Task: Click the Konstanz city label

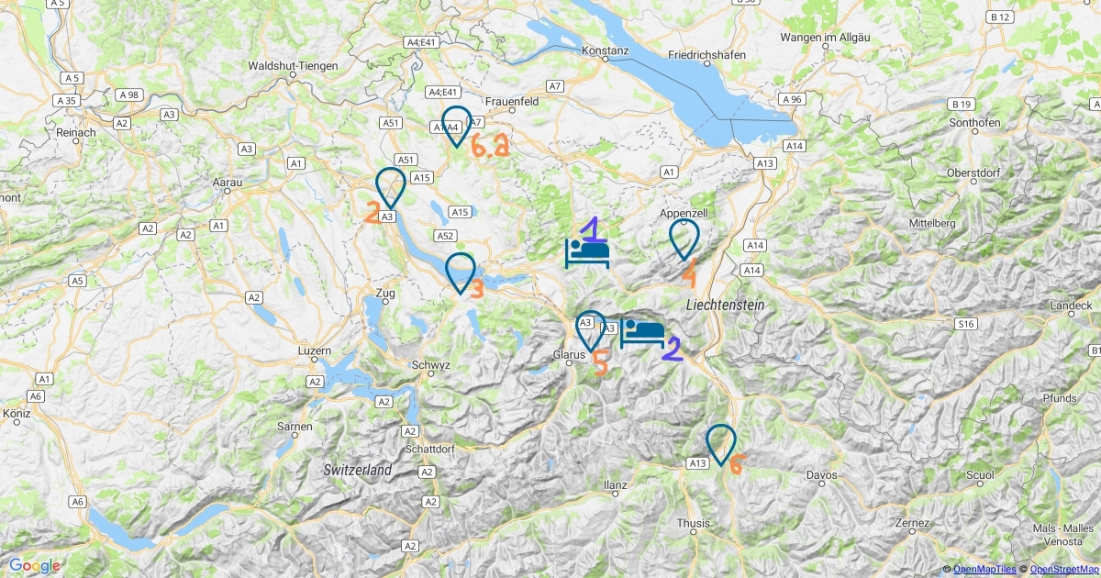Action: [x=606, y=51]
